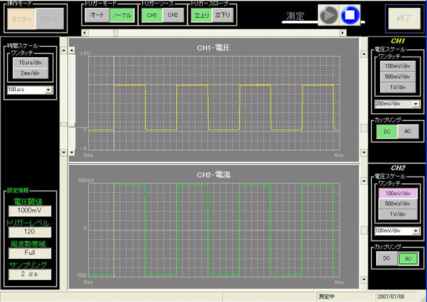Click the horizontal scrollbar thumb
This screenshot has height=302, width=427.
click(x=115, y=33)
